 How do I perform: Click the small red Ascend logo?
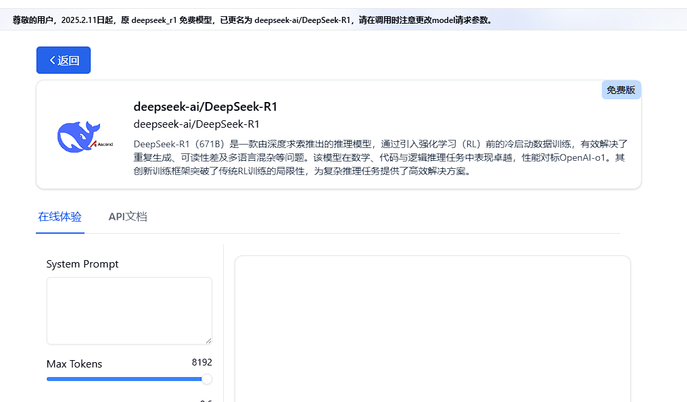click(101, 144)
